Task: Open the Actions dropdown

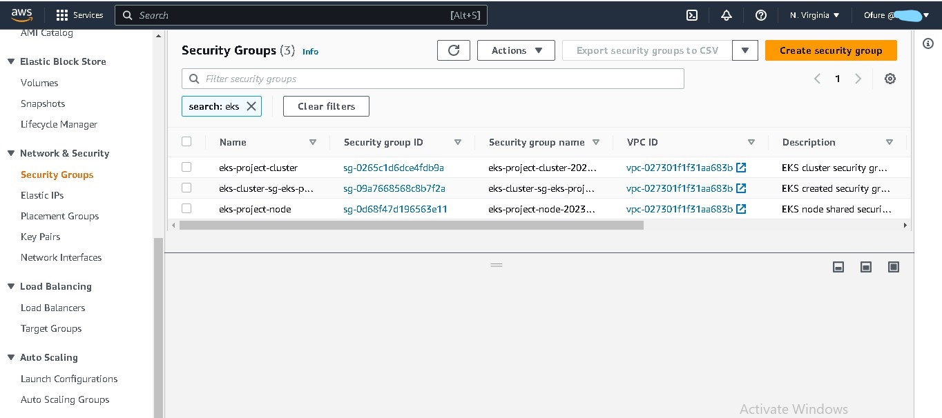Action: pos(516,50)
